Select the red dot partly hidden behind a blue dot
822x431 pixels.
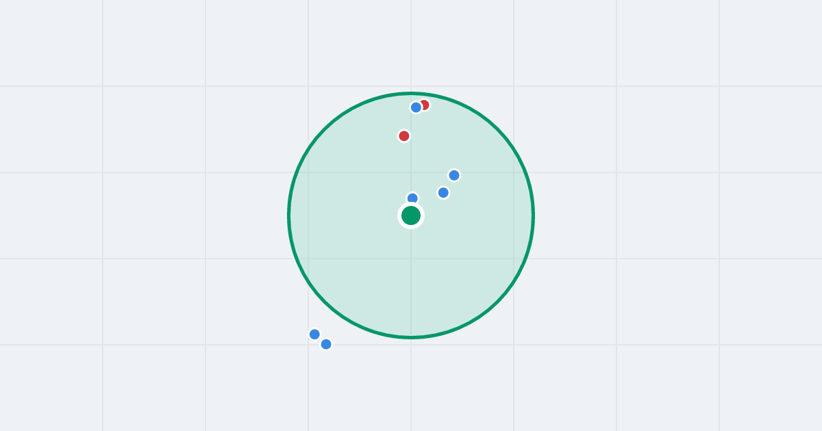click(424, 105)
